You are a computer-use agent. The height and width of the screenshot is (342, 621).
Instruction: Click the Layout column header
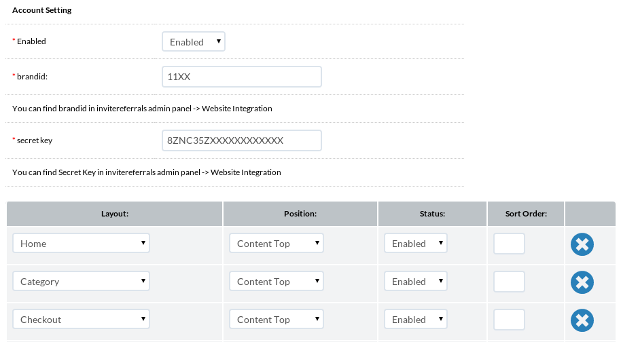pyautogui.click(x=114, y=214)
